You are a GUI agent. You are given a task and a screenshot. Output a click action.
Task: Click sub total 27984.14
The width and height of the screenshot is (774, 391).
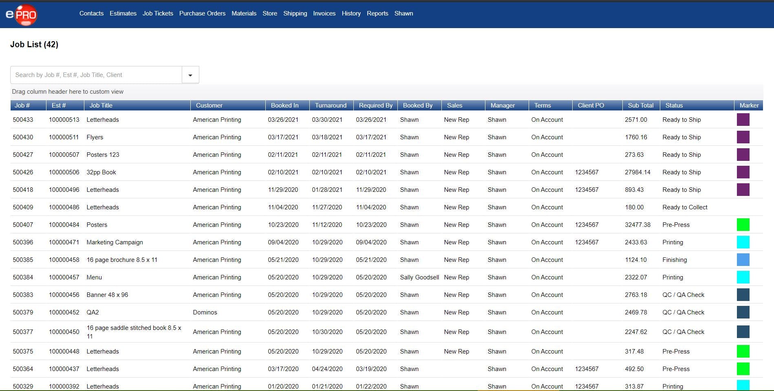637,172
